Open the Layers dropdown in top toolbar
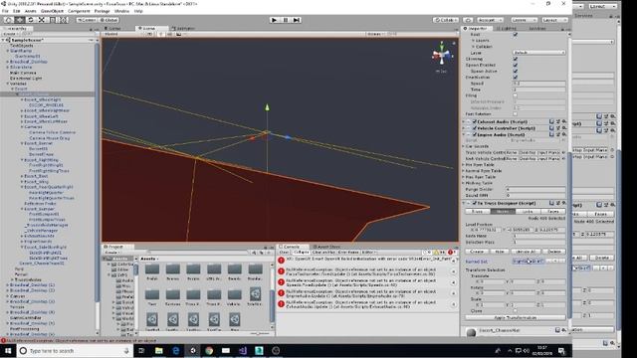This screenshot has width=637, height=358. click(524, 20)
